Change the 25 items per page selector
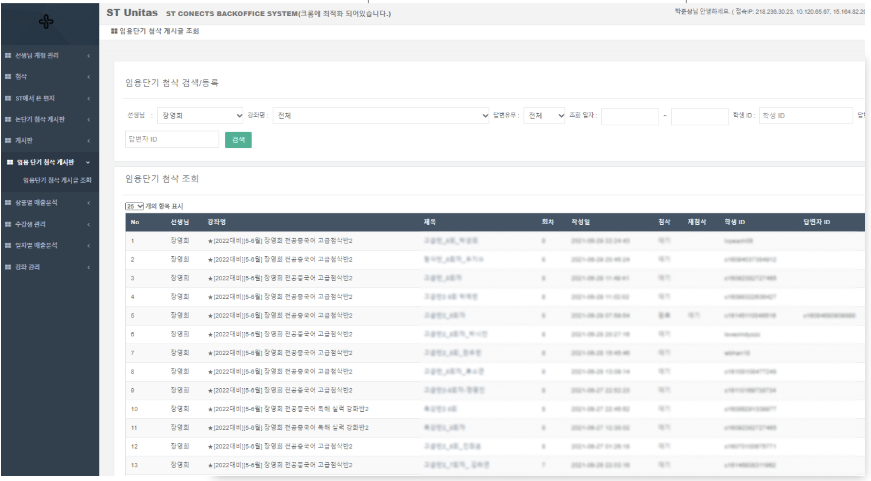This screenshot has width=871, height=481. point(134,207)
